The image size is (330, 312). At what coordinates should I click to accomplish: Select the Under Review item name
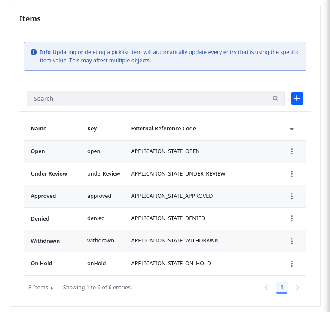click(x=49, y=174)
